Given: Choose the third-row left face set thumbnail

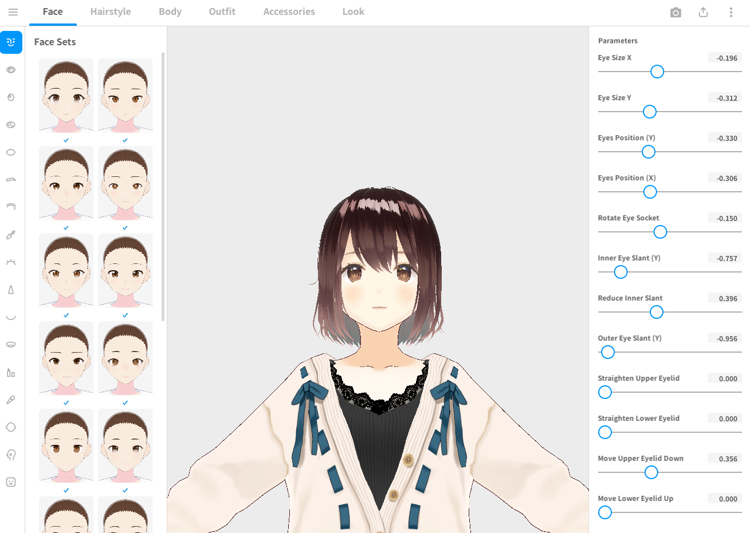Looking at the screenshot, I should pyautogui.click(x=66, y=271).
